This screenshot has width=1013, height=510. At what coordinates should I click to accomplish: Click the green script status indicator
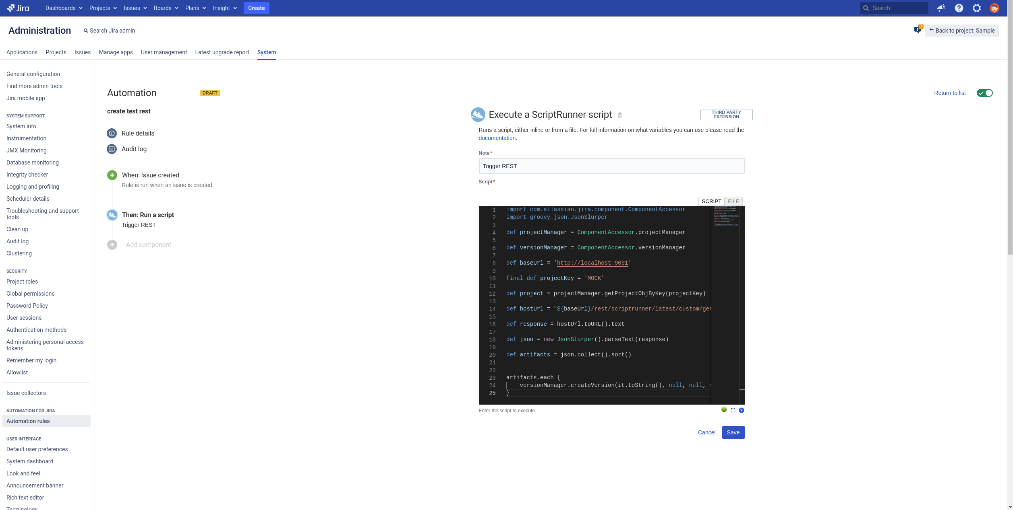tap(724, 410)
